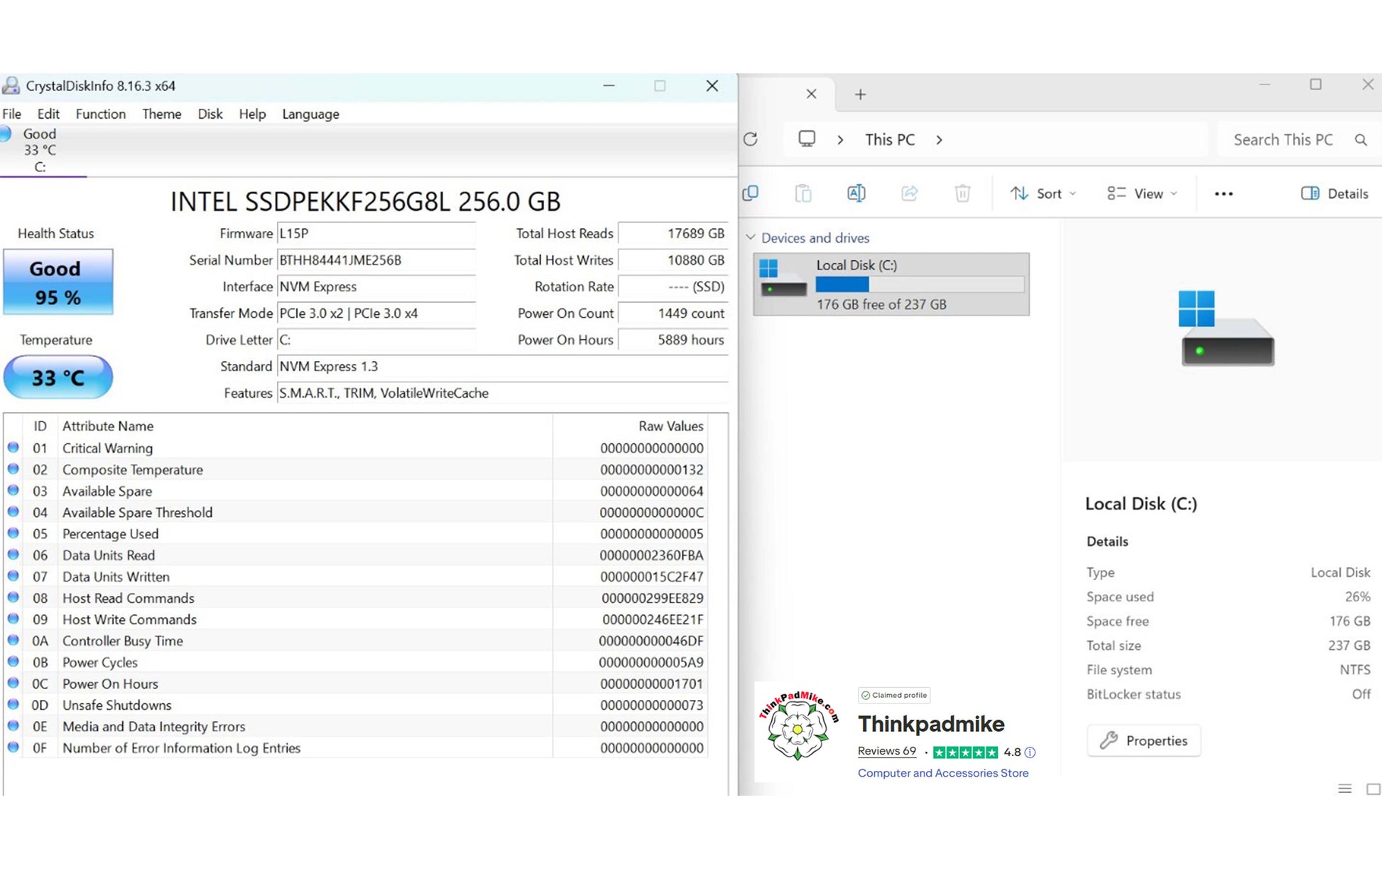This screenshot has height=869, width=1382.
Task: Open the View dropdown
Action: [1142, 193]
